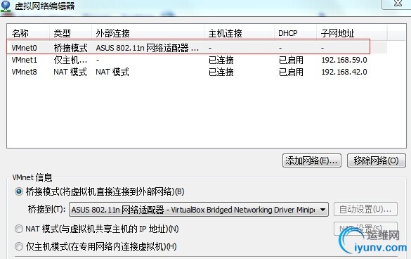Click the Virtual Network Editor title icon
The height and width of the screenshot is (259, 411).
pyautogui.click(x=6, y=6)
